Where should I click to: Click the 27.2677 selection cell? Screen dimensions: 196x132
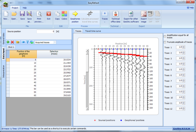54,76
